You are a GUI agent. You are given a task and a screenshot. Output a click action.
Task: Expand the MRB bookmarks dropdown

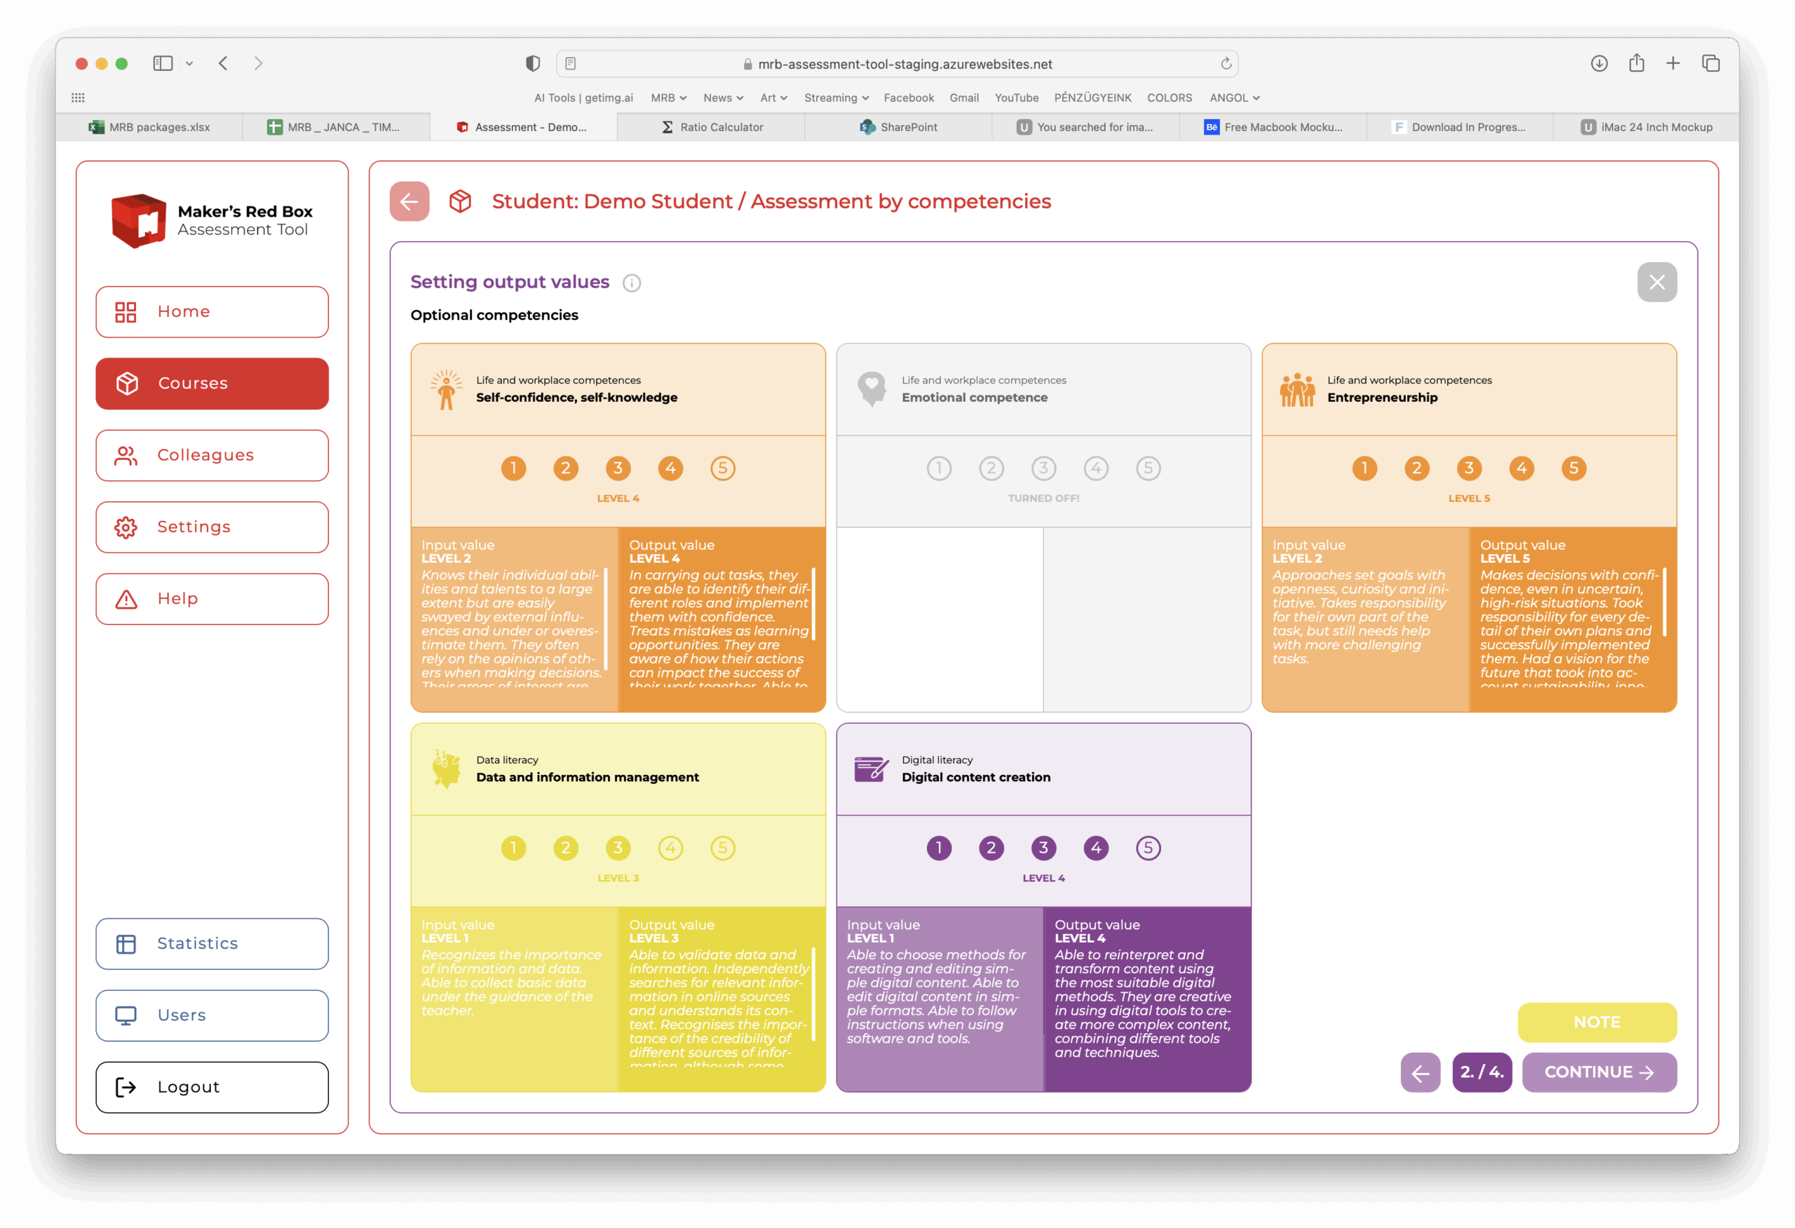pos(668,98)
